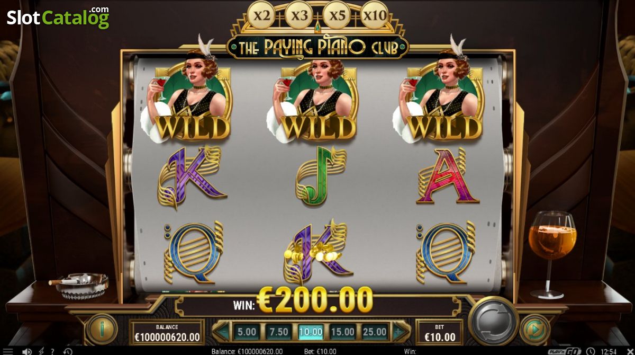Viewport: 635px width, 355px height.
Task: Select the 5.00 bet option
Action: click(247, 332)
